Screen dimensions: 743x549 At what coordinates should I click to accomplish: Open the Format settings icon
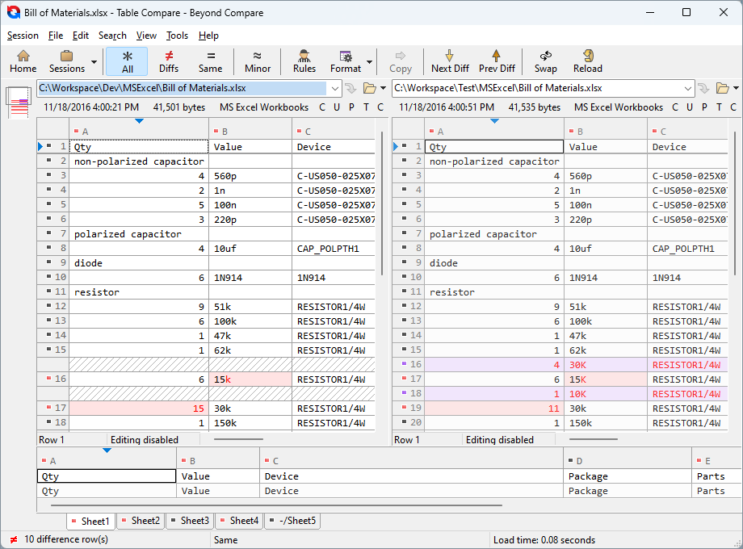(x=346, y=61)
